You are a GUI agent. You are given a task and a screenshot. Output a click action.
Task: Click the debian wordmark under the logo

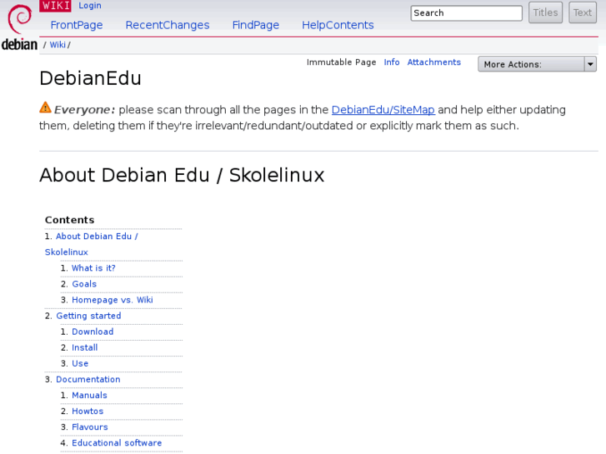[19, 44]
